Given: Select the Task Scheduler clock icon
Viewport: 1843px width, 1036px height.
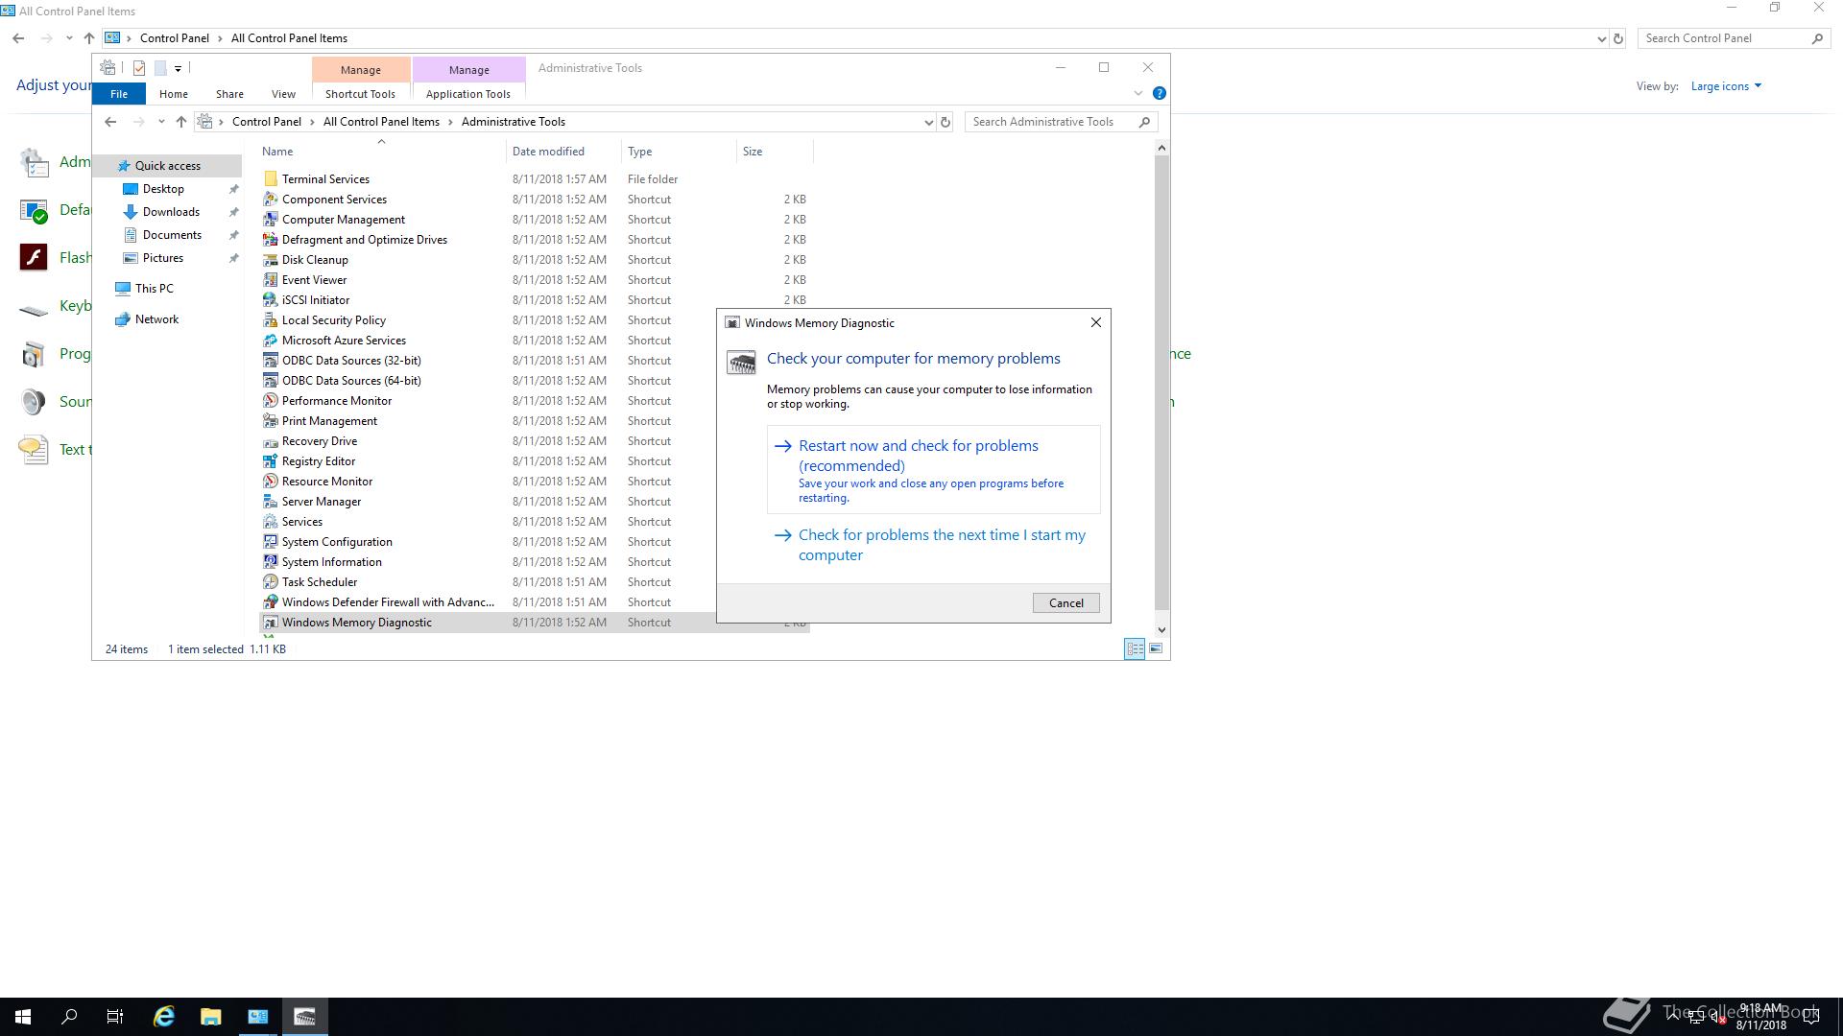Looking at the screenshot, I should pos(271,581).
